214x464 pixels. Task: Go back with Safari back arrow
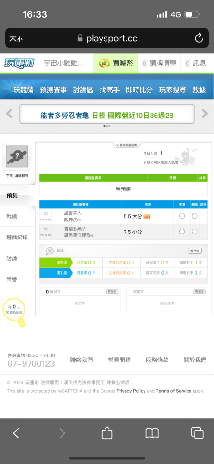16,433
